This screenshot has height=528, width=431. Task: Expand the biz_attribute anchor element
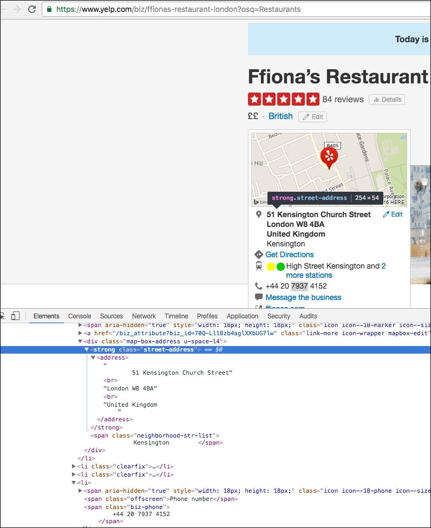[81, 333]
